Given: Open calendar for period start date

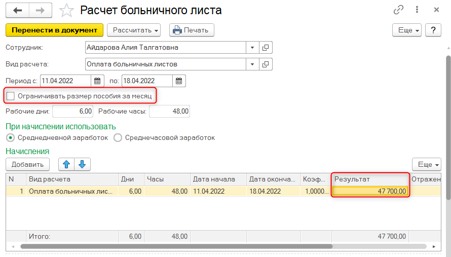Looking at the screenshot, I should [98, 81].
